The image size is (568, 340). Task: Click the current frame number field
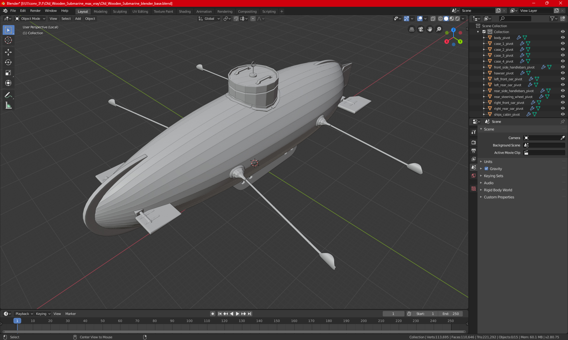[x=393, y=314]
